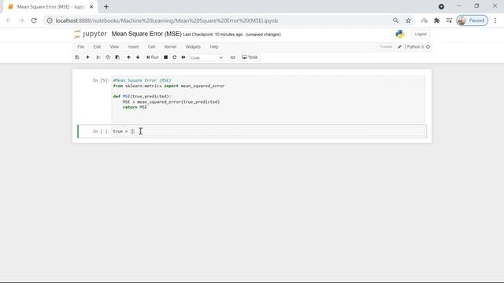The height and width of the screenshot is (283, 504).
Task: Open the View menu
Action: point(114,47)
